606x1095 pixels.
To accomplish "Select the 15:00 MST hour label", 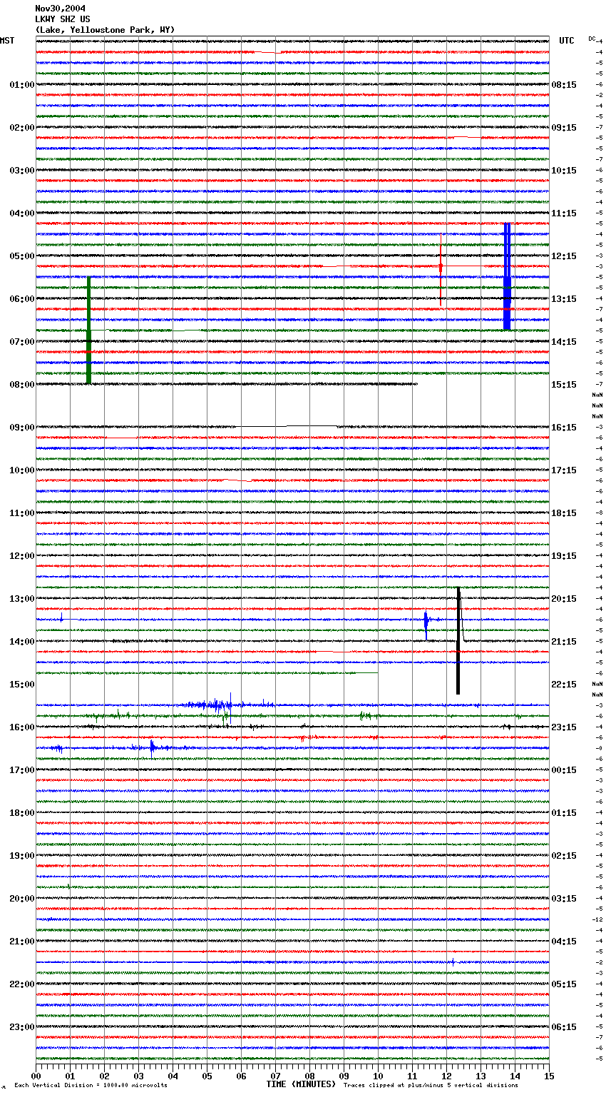I will (21, 685).
